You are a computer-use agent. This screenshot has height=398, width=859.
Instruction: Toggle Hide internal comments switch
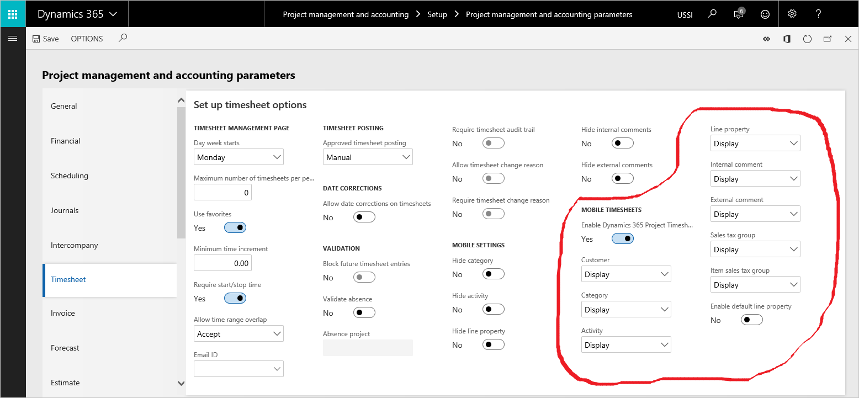click(623, 143)
